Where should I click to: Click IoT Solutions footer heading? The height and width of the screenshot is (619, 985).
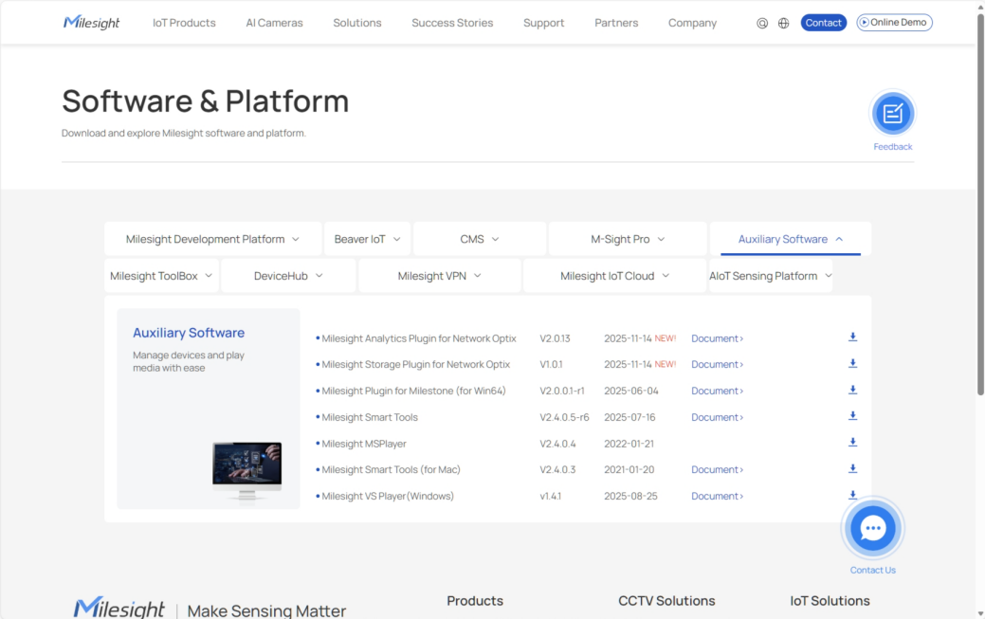(830, 601)
